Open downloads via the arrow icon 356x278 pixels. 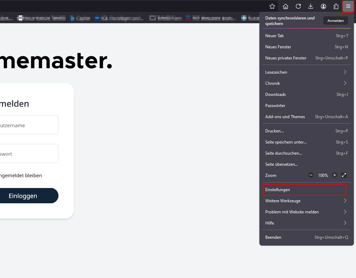(310, 6)
